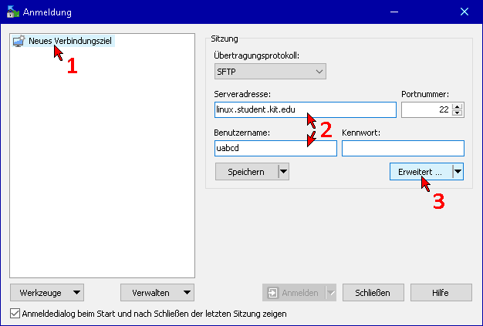The width and height of the screenshot is (483, 326).
Task: Click the Portnummer field showing 22
Action: pos(426,110)
